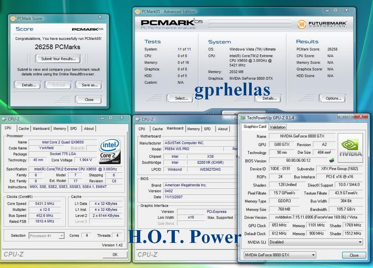This screenshot has height=268, width=373.
Task: Open Memory tab in left CPU-Z
Action: pyautogui.click(x=59, y=129)
